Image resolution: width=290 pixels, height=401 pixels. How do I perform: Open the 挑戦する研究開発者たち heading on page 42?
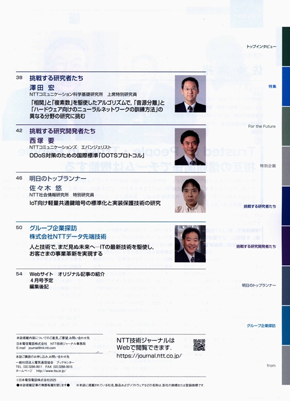click(x=62, y=131)
